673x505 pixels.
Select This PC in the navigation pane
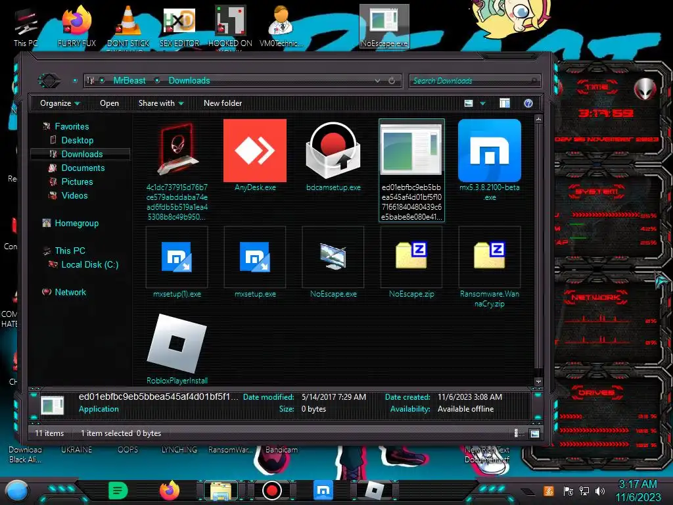pos(70,251)
